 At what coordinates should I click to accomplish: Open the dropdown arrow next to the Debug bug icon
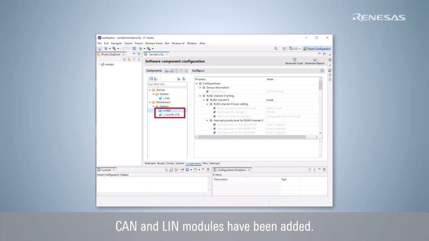144,49
